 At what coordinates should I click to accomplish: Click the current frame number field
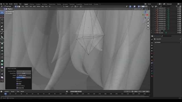click(x=127, y=92)
